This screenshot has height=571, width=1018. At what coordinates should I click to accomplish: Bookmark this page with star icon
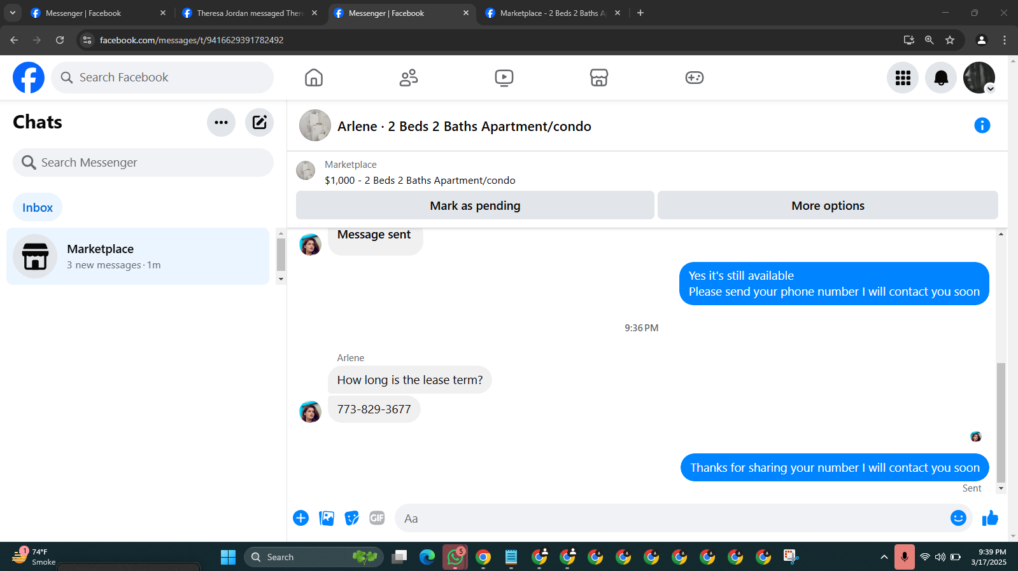[x=950, y=40]
